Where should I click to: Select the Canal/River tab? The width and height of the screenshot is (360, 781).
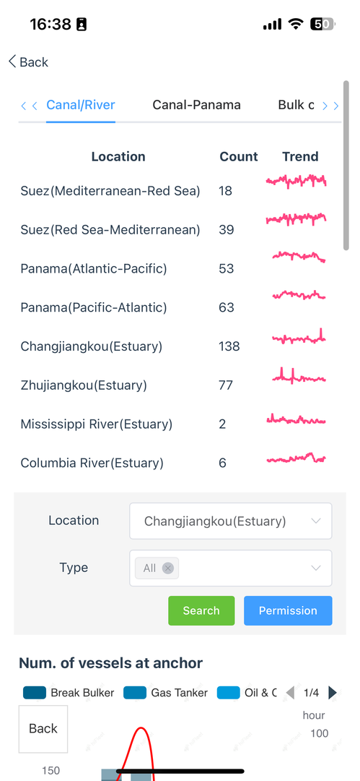click(x=81, y=105)
